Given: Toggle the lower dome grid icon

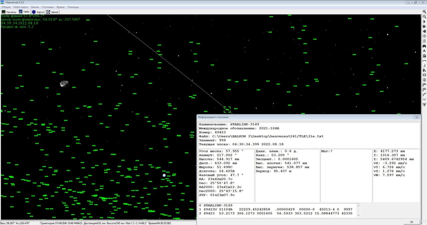Looking at the screenshot, I should coord(424,90).
